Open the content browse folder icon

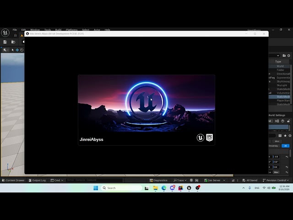pyautogui.click(x=13, y=42)
